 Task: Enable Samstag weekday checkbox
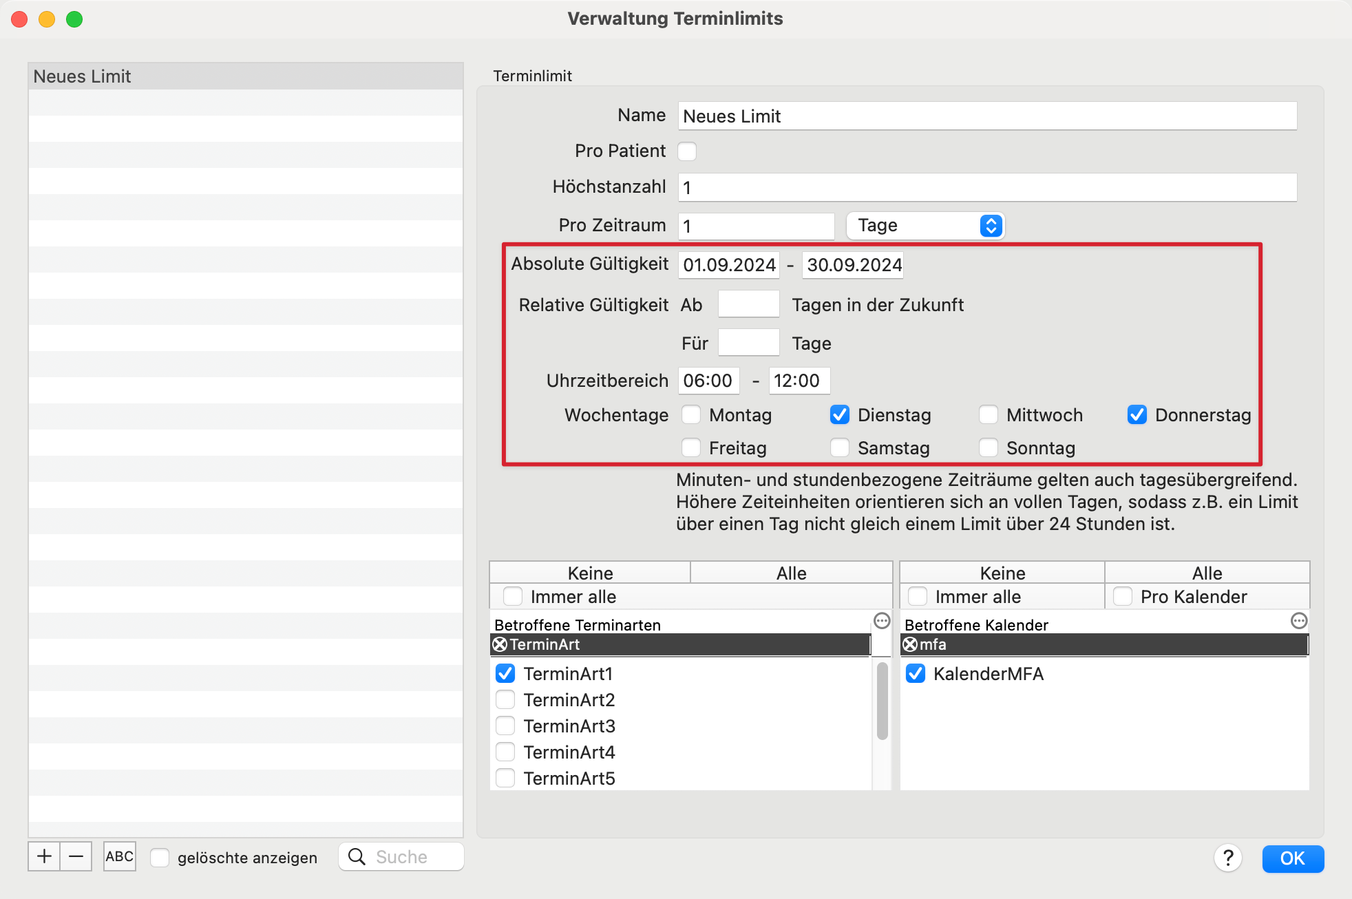pyautogui.click(x=840, y=447)
